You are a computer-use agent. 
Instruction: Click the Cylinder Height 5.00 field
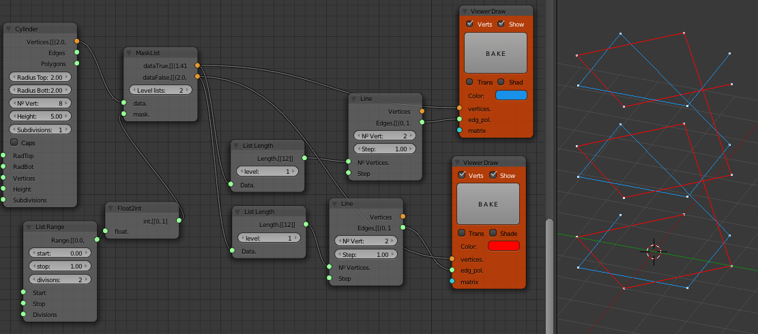[40, 117]
